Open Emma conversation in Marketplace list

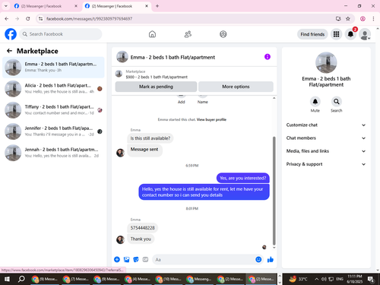(53, 68)
